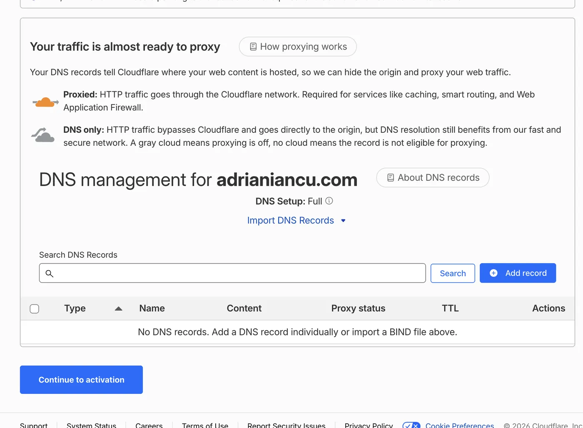Click the book icon in How proxying works
The image size is (583, 428).
click(x=253, y=47)
